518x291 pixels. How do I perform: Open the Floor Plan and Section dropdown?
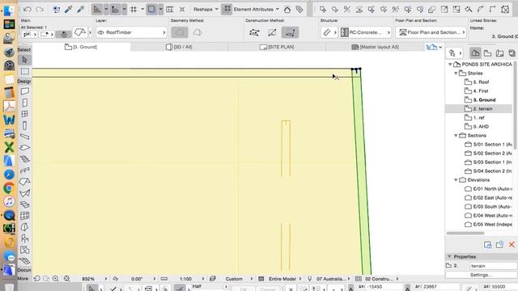pyautogui.click(x=431, y=32)
